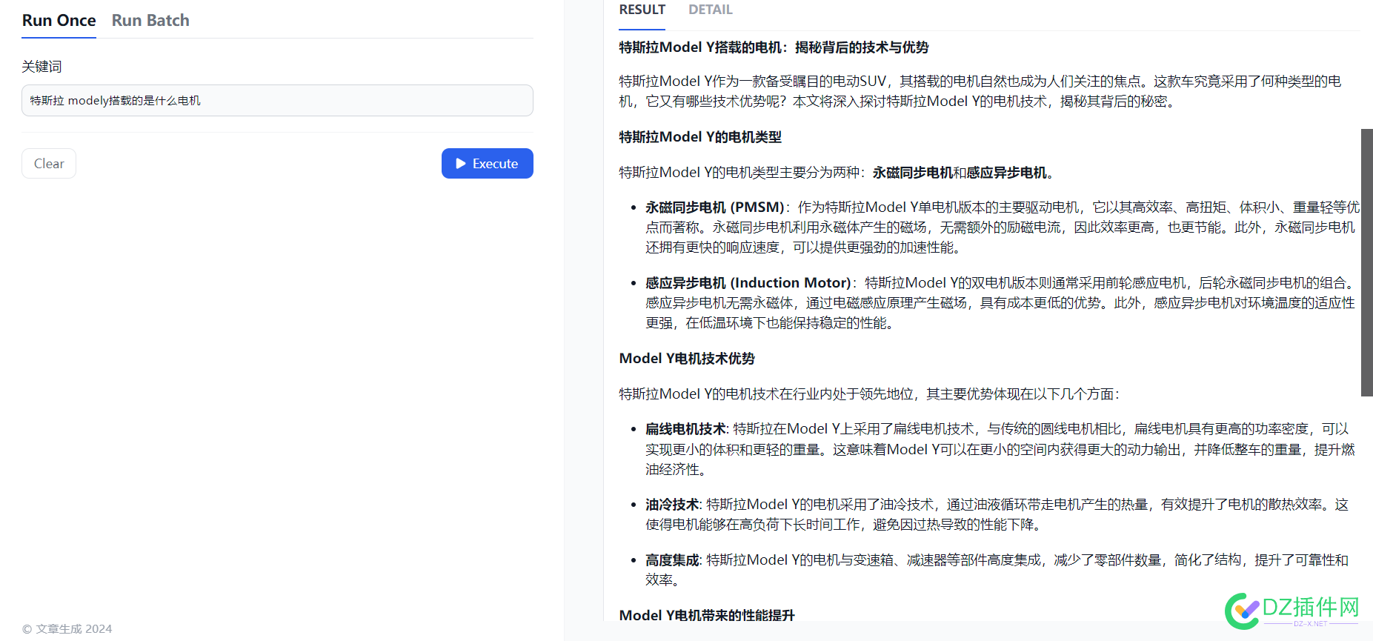1373x641 pixels.
Task: Open the RESULT tab
Action: click(x=642, y=10)
